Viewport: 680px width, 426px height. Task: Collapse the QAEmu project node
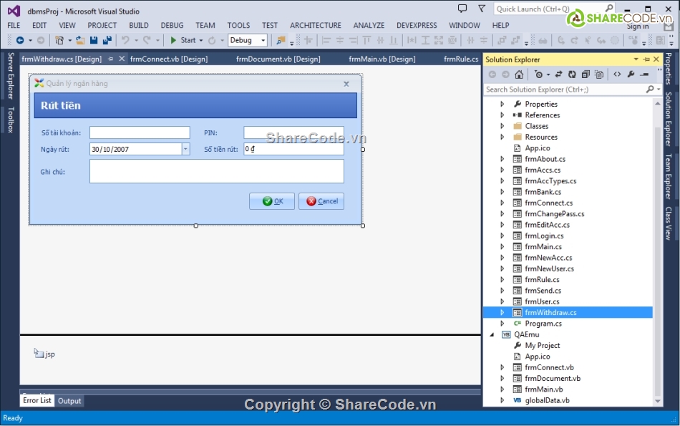[492, 334]
